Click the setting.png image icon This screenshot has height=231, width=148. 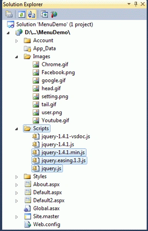pos(36,96)
